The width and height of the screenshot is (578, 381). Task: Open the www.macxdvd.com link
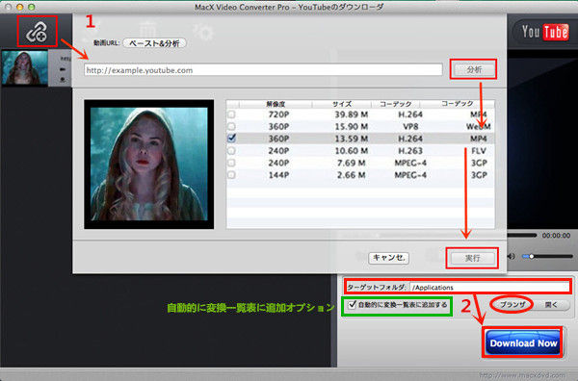pos(521,375)
